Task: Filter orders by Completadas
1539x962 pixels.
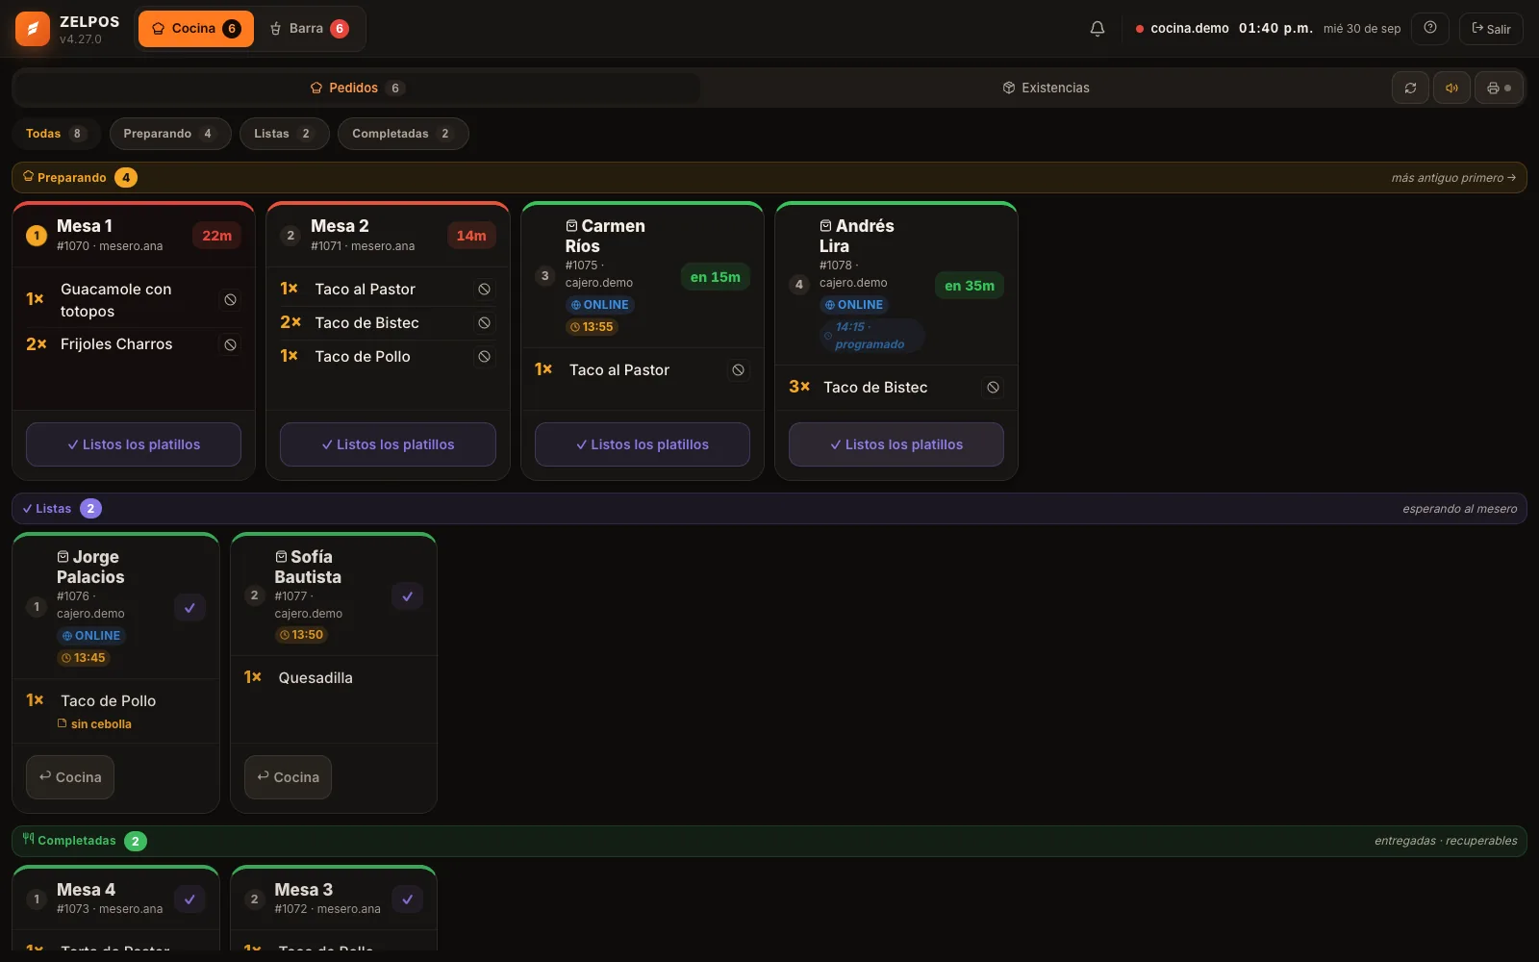Action: [x=403, y=134]
